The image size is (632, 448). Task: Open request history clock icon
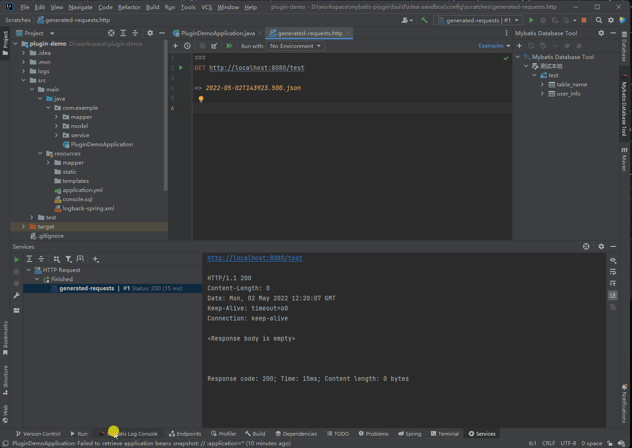pyautogui.click(x=187, y=46)
